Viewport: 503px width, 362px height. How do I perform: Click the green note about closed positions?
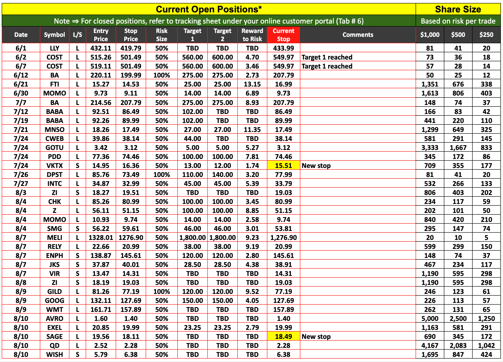coord(209,21)
